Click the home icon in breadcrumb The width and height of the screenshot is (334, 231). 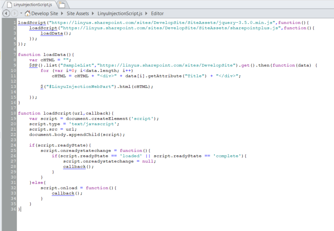[x=28, y=13]
